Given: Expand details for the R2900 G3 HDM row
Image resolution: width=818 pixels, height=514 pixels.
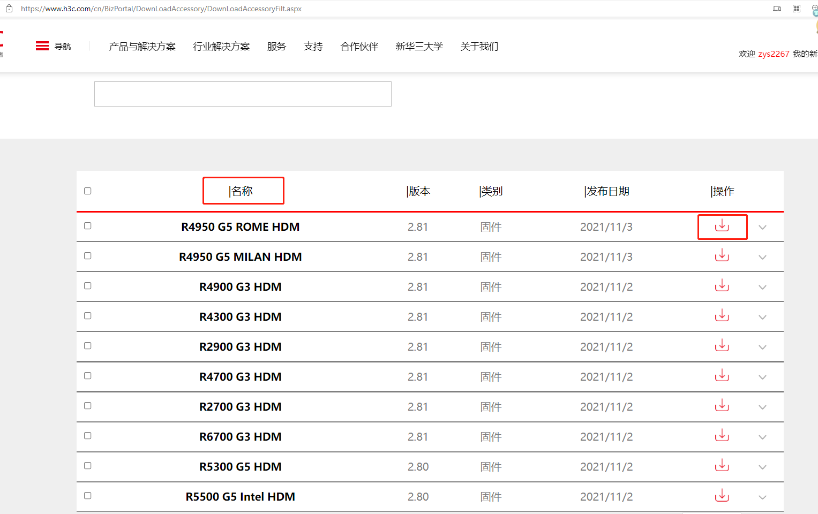Looking at the screenshot, I should click(763, 347).
